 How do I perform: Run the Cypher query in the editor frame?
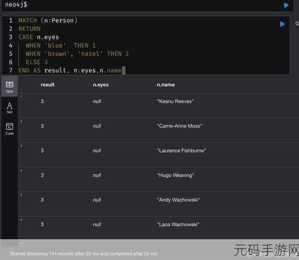[x=282, y=24]
